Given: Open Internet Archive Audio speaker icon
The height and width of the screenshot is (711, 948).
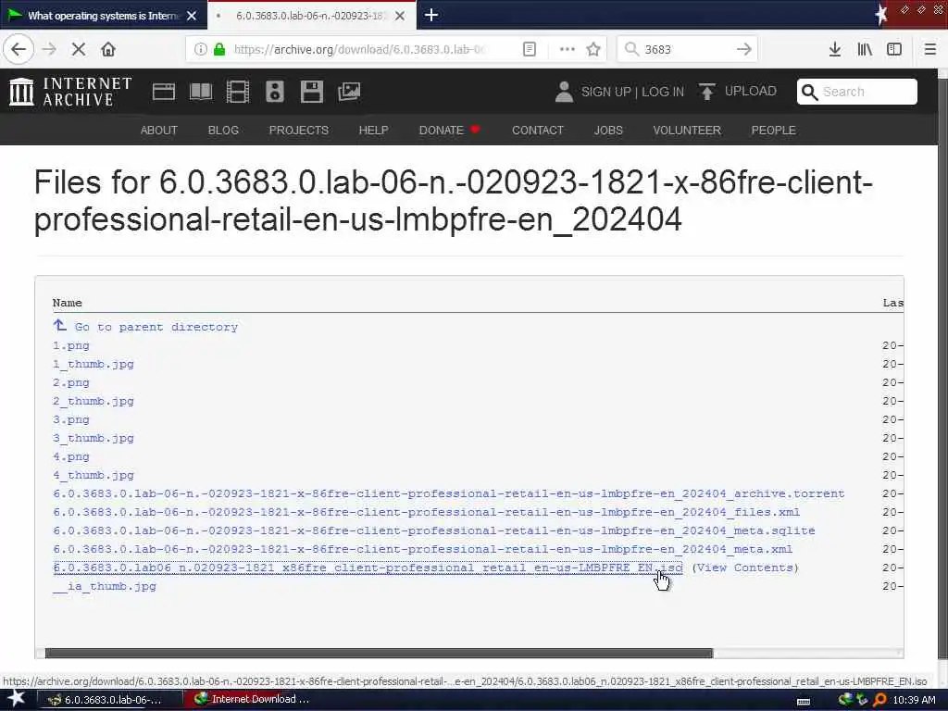Looking at the screenshot, I should [274, 92].
